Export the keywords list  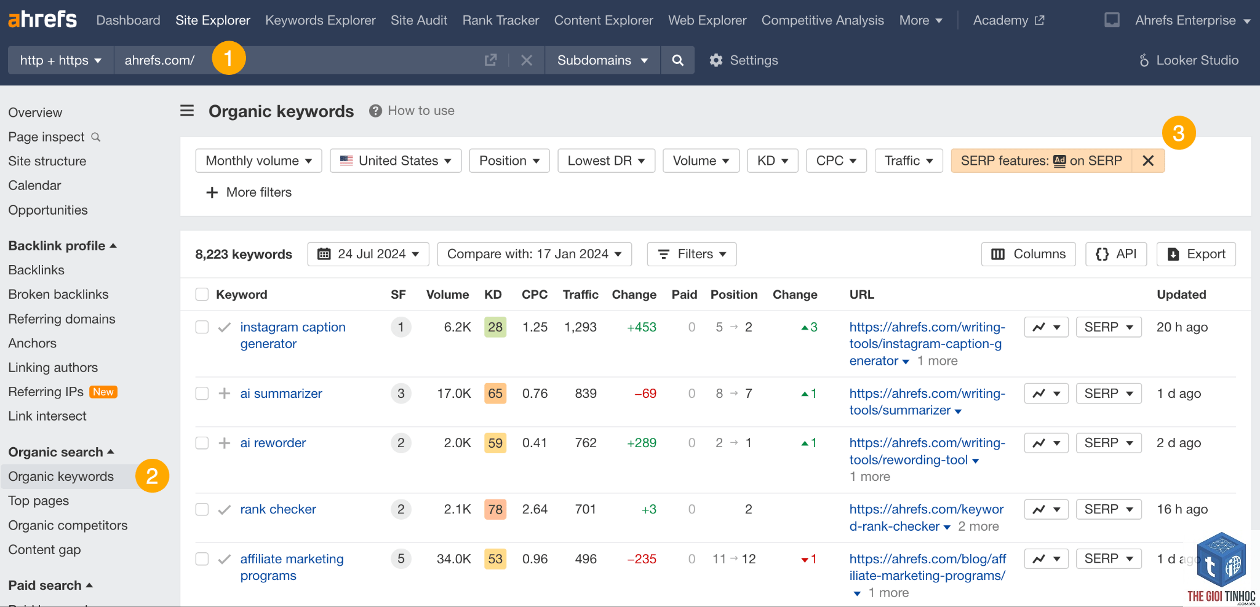[1196, 254]
